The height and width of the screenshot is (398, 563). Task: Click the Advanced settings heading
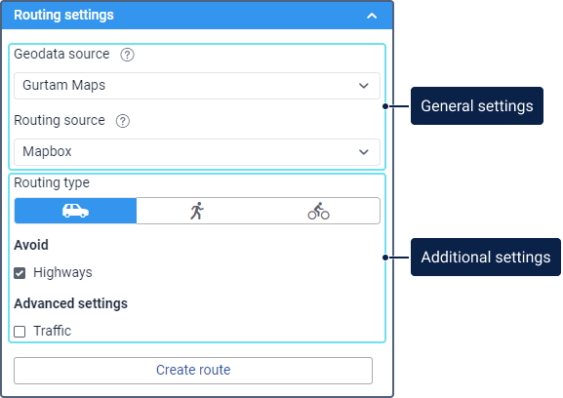click(x=70, y=303)
